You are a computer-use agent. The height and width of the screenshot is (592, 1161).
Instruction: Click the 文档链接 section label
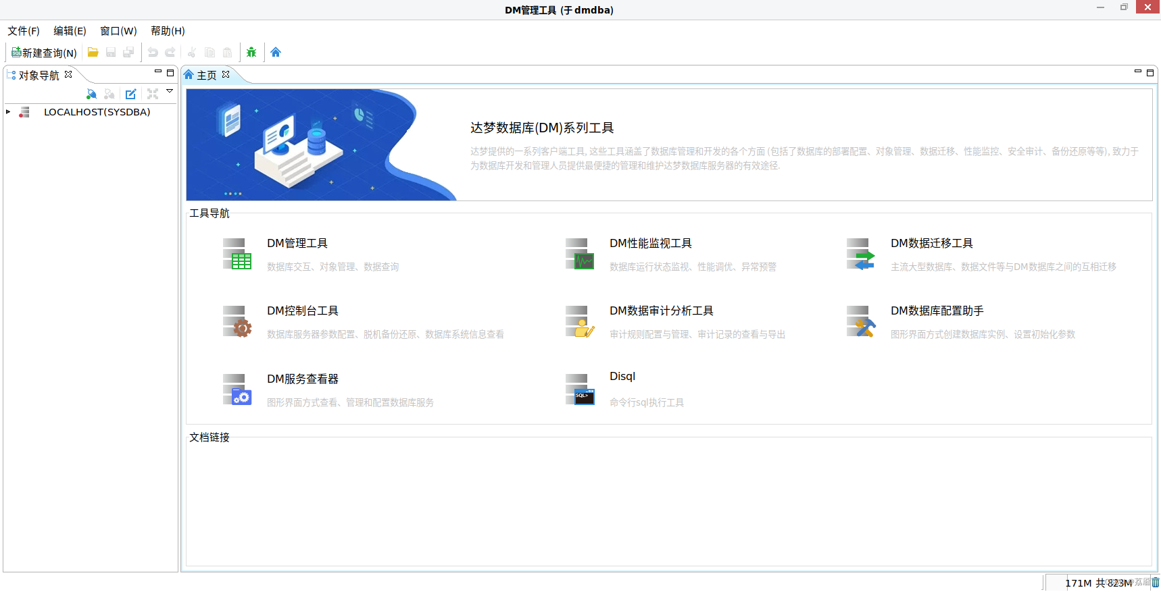coord(209,437)
